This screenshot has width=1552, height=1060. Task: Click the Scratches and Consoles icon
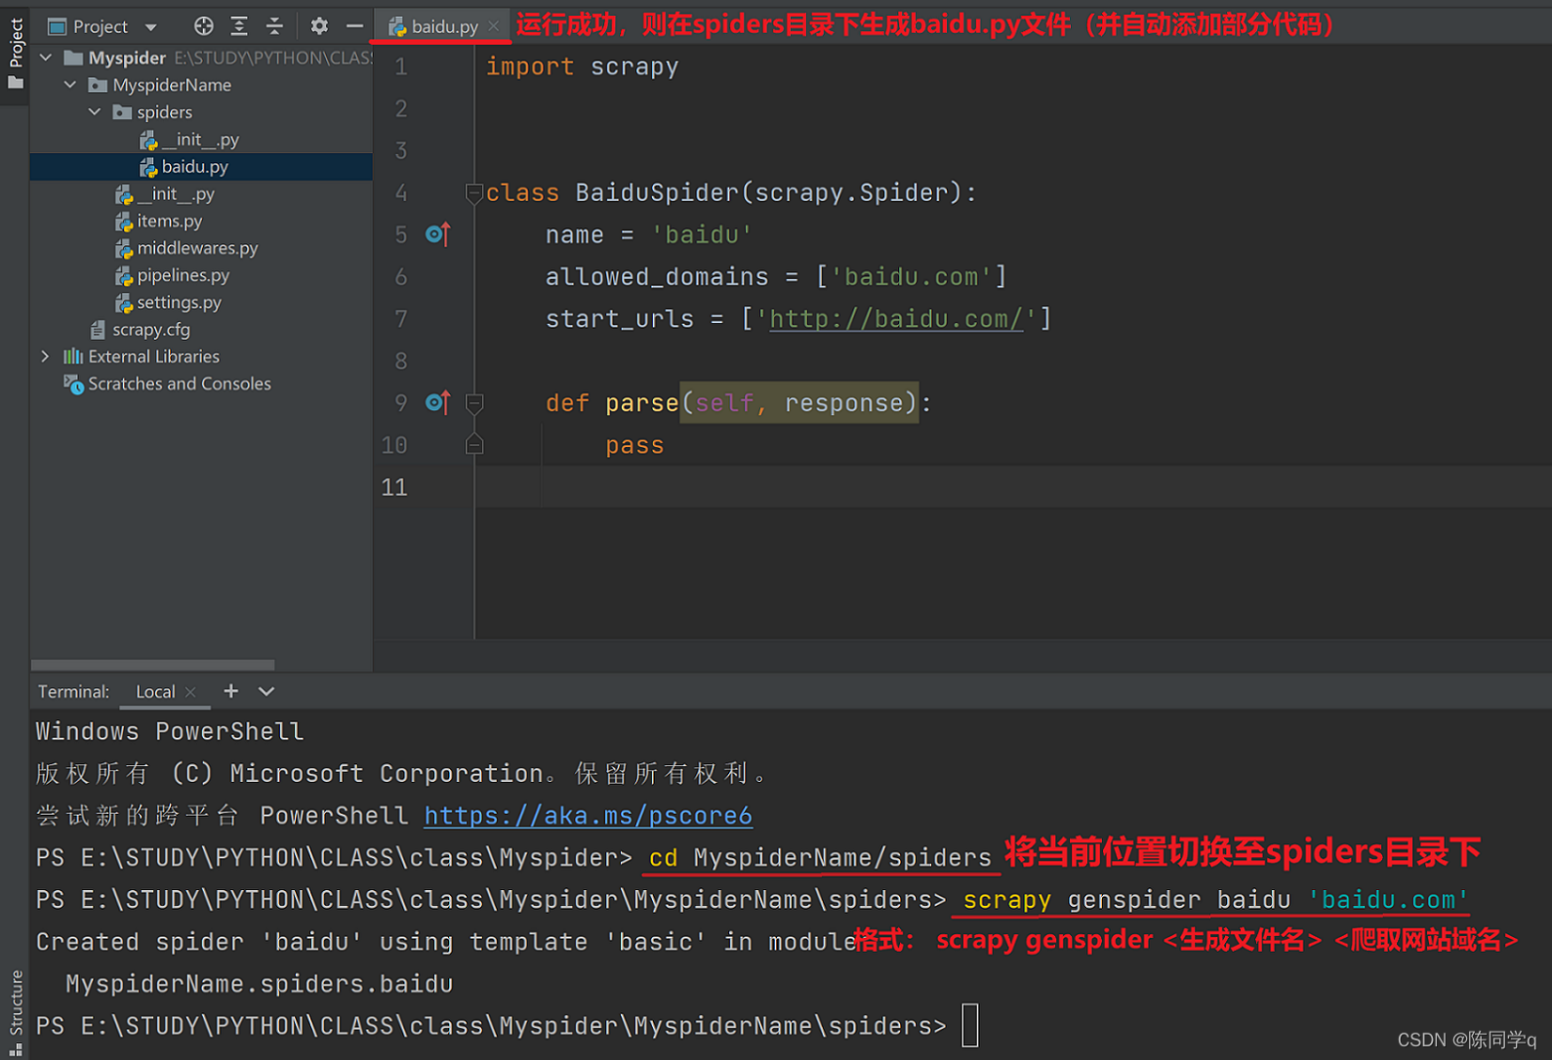[x=73, y=384]
